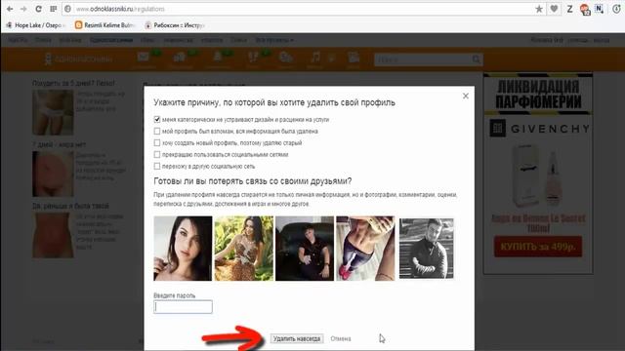
Task: Click friend photo with red sneakers
Action: (x=365, y=249)
